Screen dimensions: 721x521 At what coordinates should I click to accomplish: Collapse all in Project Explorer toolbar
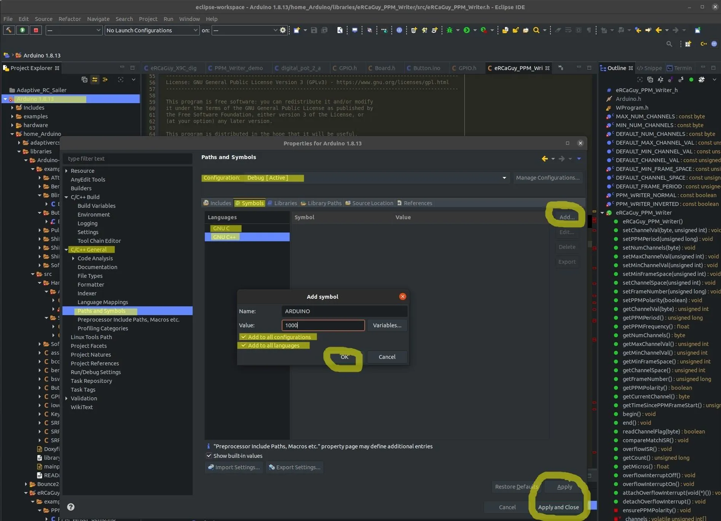click(85, 80)
